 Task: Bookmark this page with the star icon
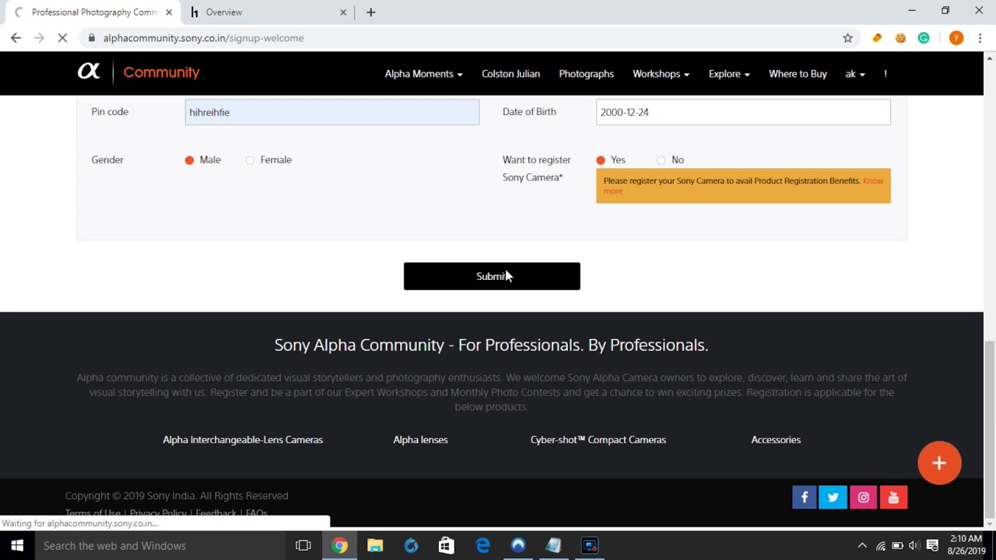pyautogui.click(x=847, y=37)
